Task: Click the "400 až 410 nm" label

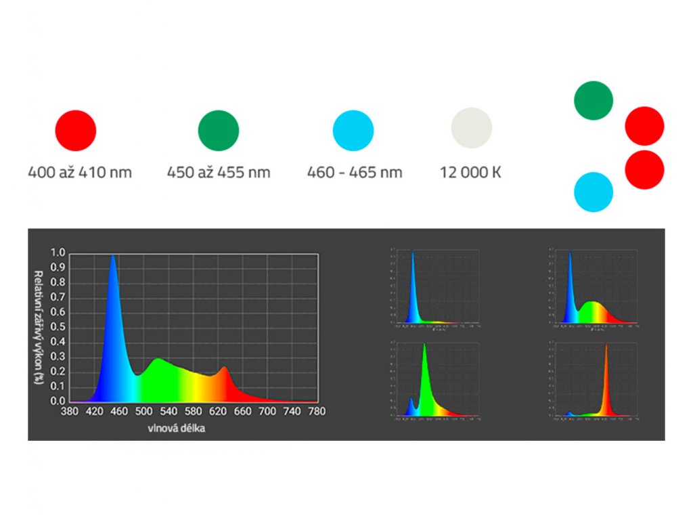Action: tap(80, 173)
